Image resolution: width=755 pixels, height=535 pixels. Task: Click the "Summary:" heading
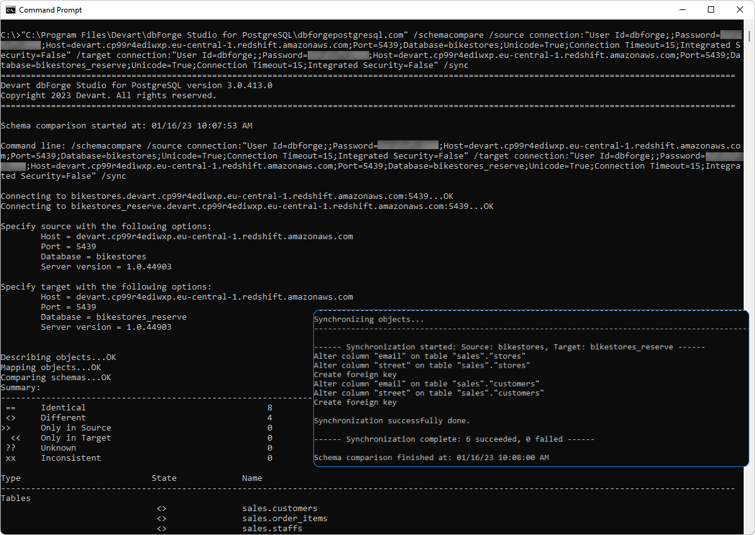click(21, 388)
